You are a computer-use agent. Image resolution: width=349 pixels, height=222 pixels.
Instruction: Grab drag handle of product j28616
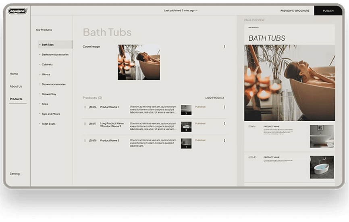click(x=85, y=107)
